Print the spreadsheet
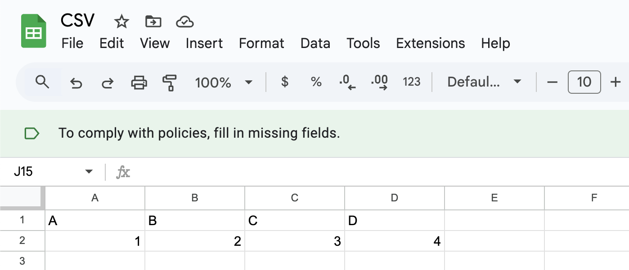629x270 pixels. (x=139, y=83)
